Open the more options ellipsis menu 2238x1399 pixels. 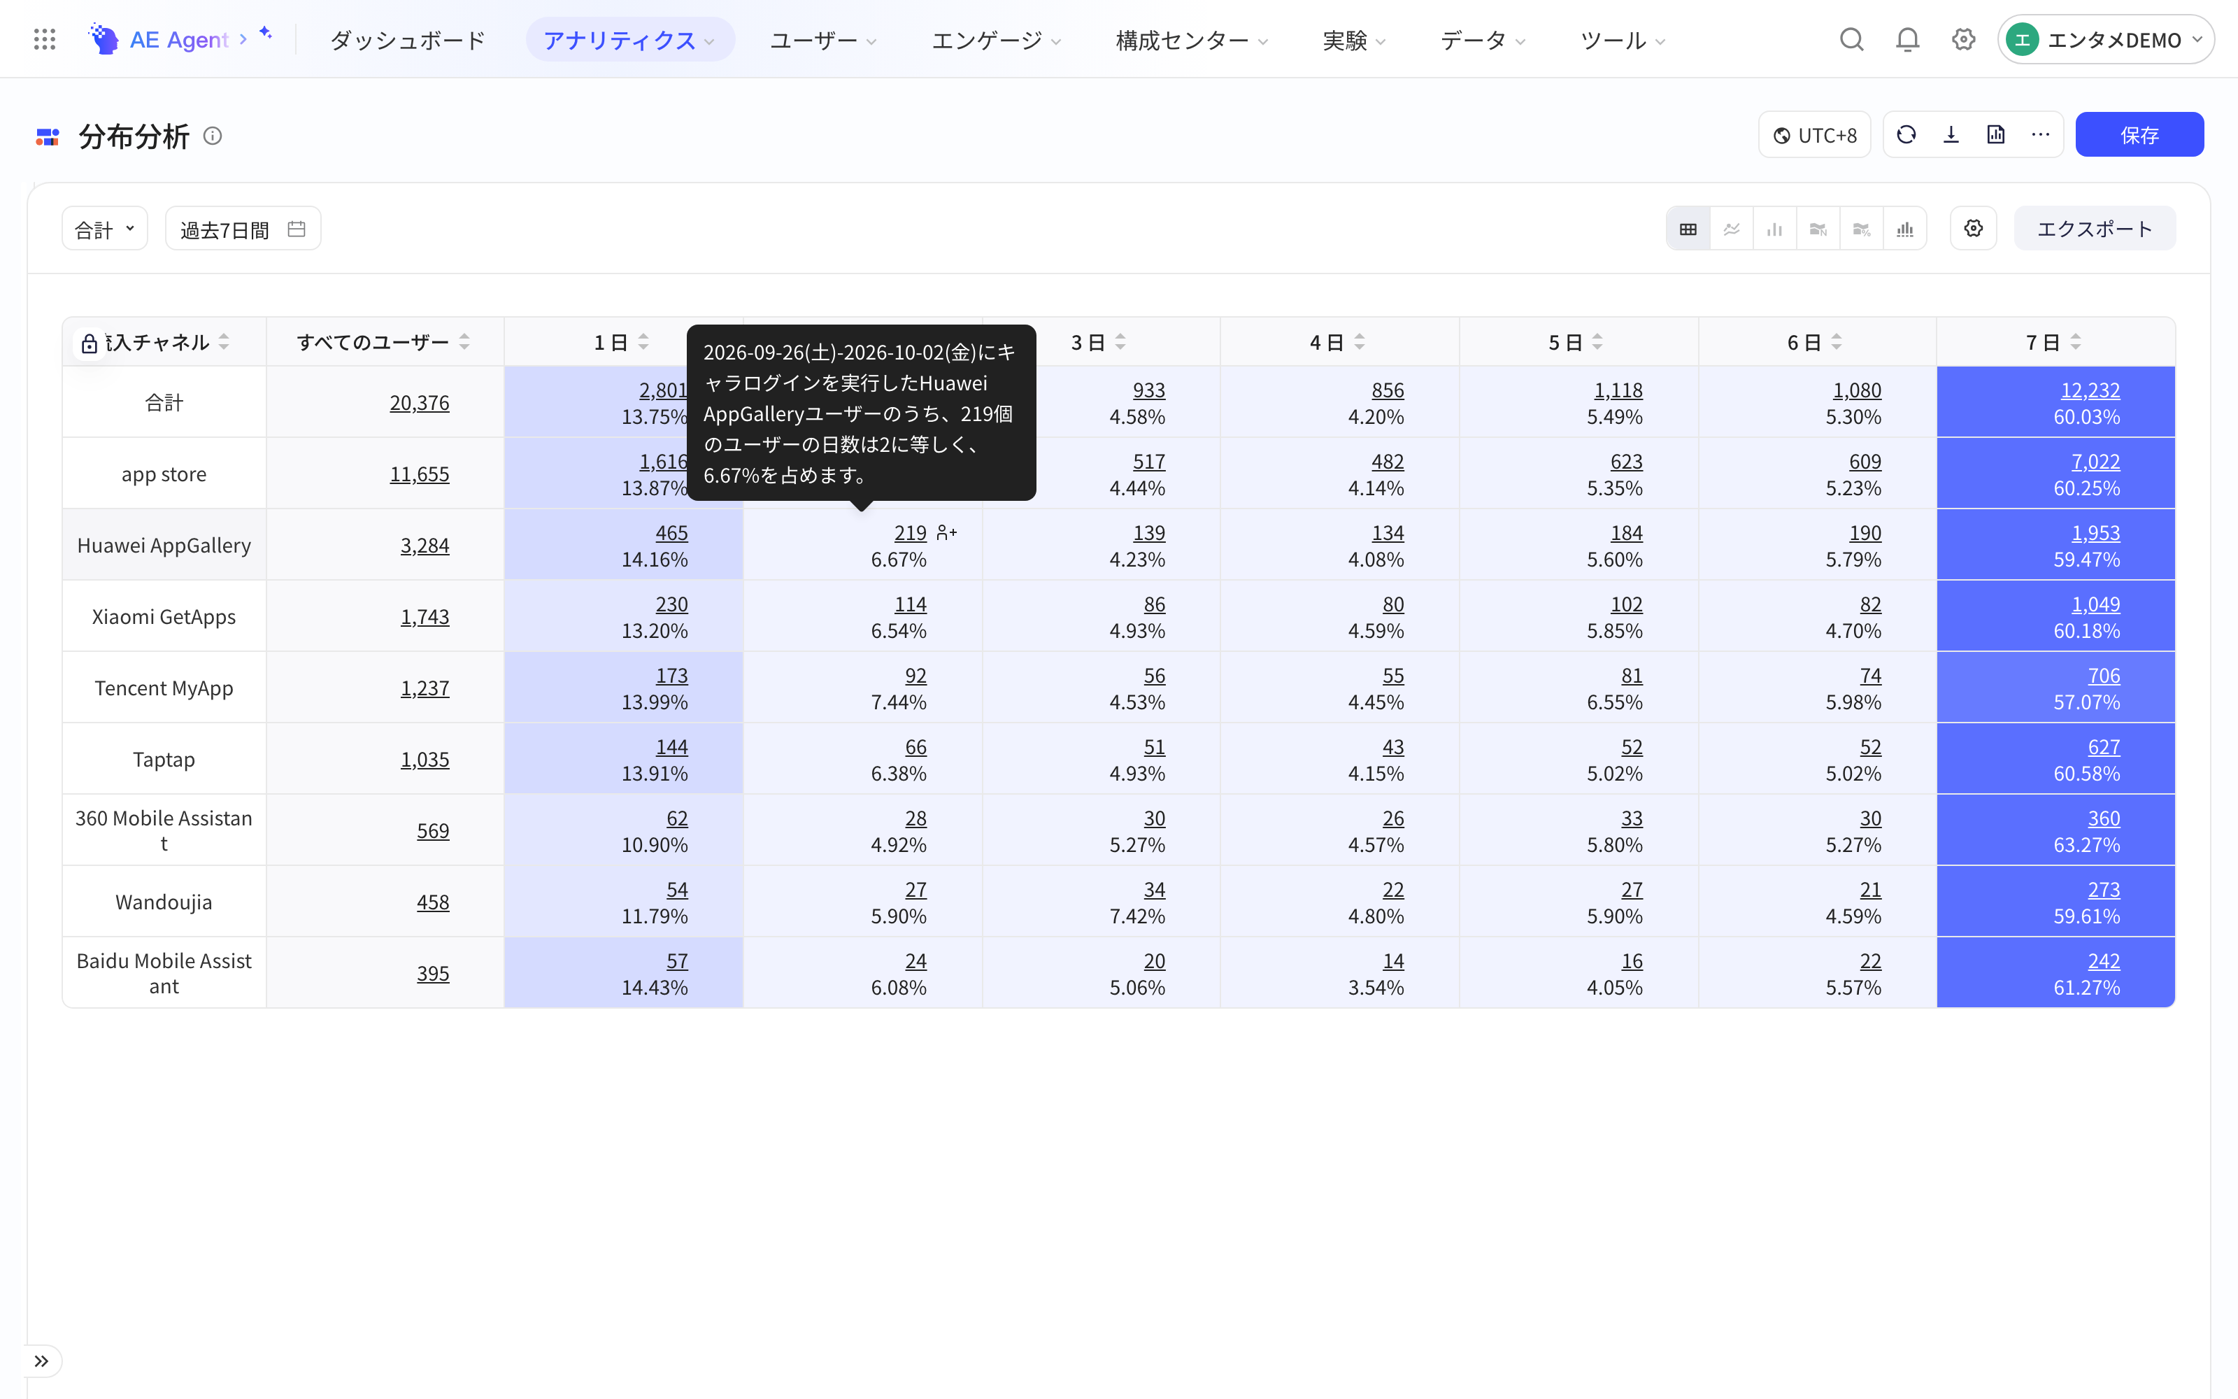point(2040,135)
